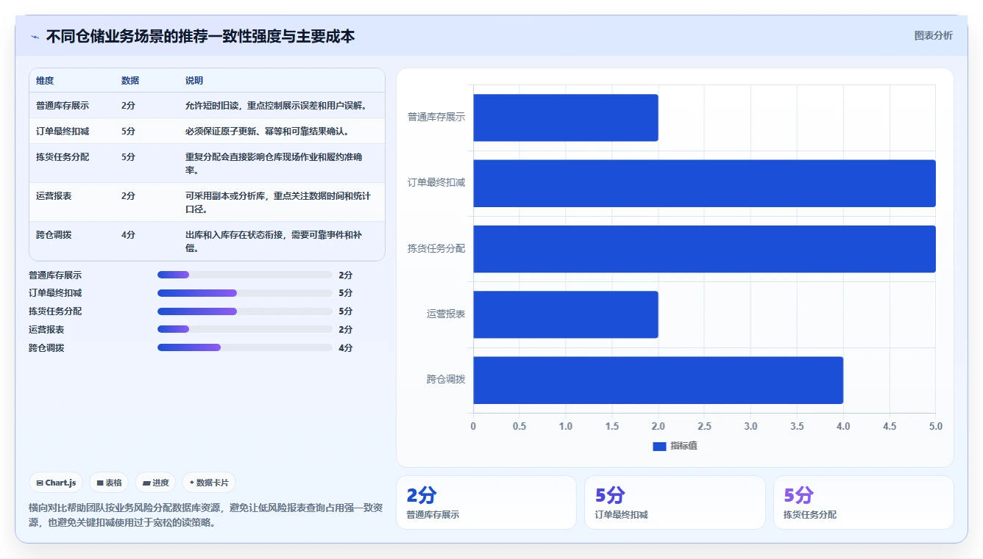The width and height of the screenshot is (983, 559).
Task: Click the 说明 column header
Action: 194,80
